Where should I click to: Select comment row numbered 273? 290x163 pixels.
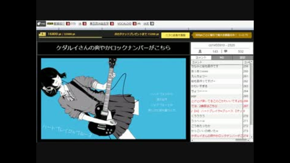[220, 131]
